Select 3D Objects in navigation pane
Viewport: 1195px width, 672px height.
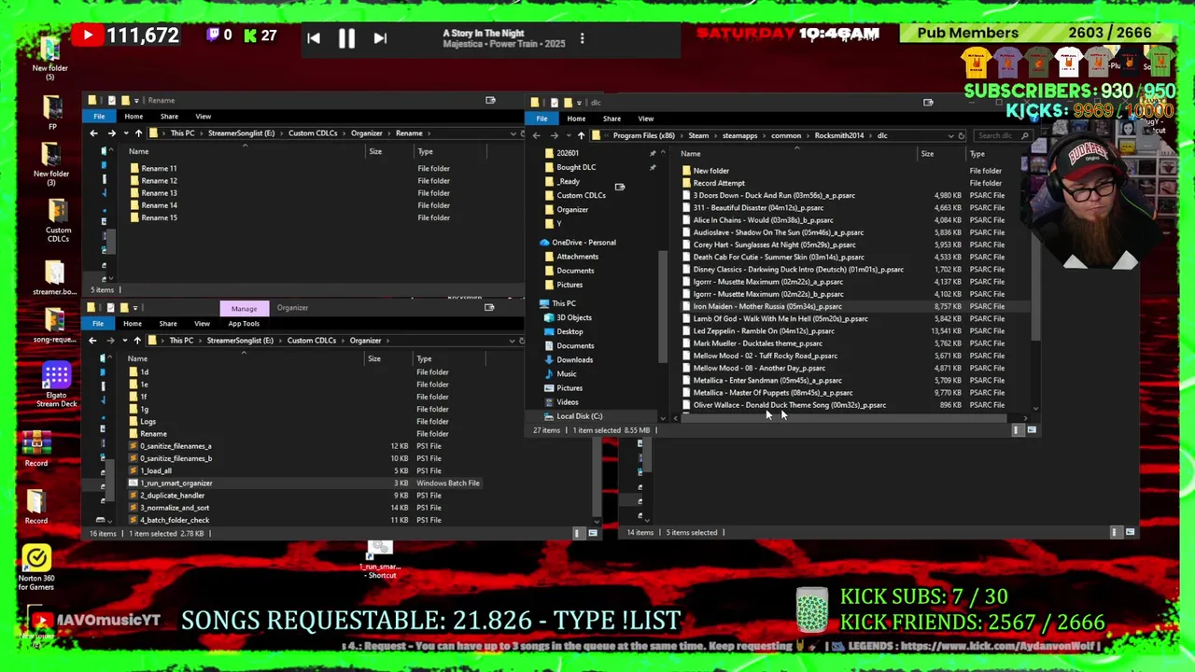coord(574,317)
